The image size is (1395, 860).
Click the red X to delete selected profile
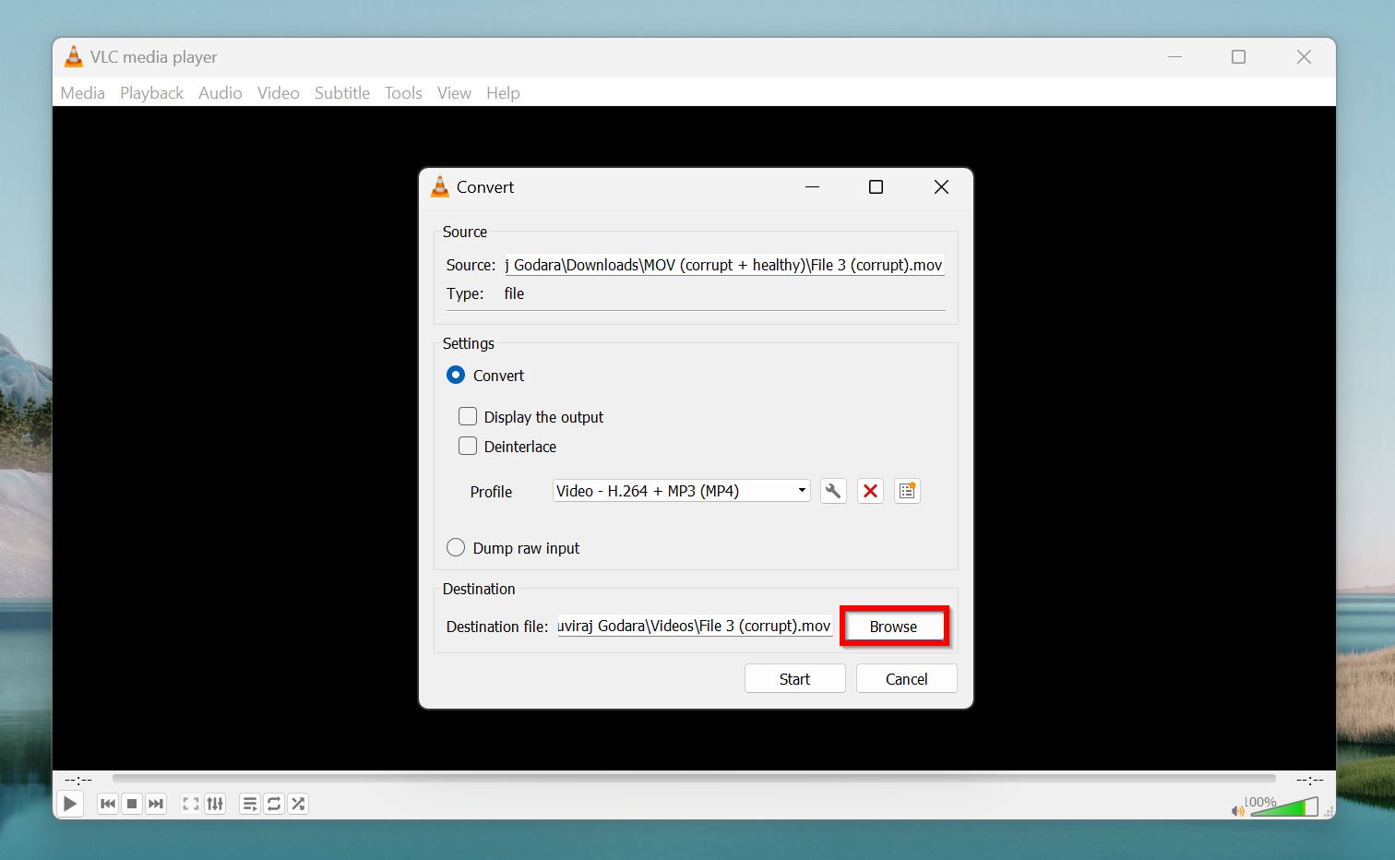pos(869,490)
